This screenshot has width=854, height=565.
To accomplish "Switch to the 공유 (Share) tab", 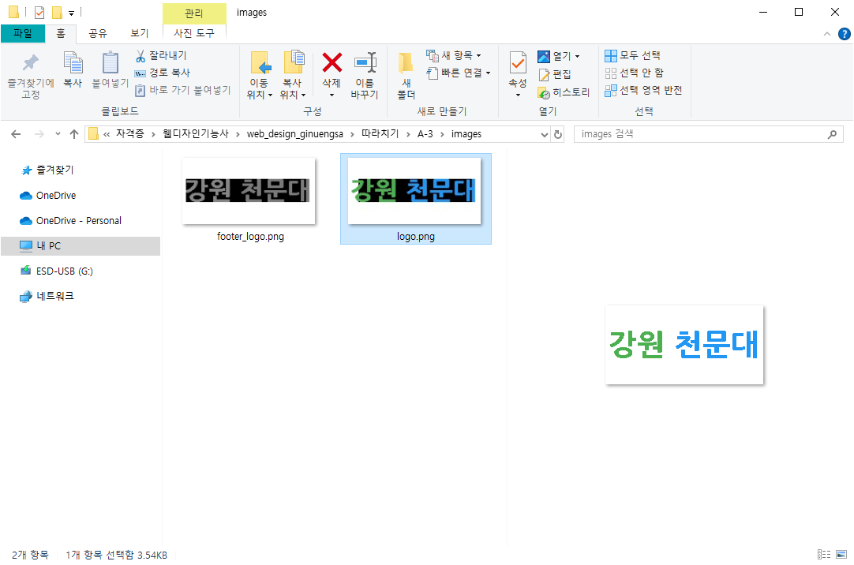I will (98, 33).
